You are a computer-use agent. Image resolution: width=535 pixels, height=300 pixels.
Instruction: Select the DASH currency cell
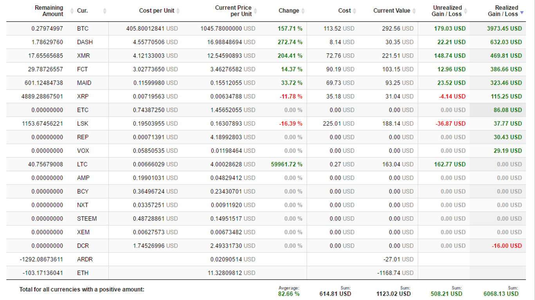coord(85,42)
